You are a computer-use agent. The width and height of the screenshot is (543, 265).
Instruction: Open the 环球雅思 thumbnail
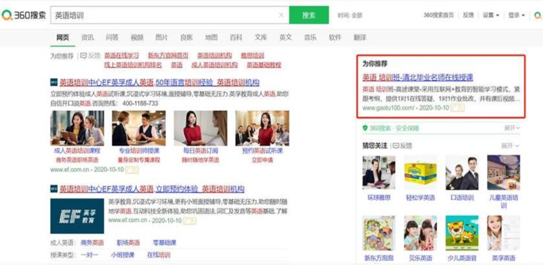click(x=379, y=172)
